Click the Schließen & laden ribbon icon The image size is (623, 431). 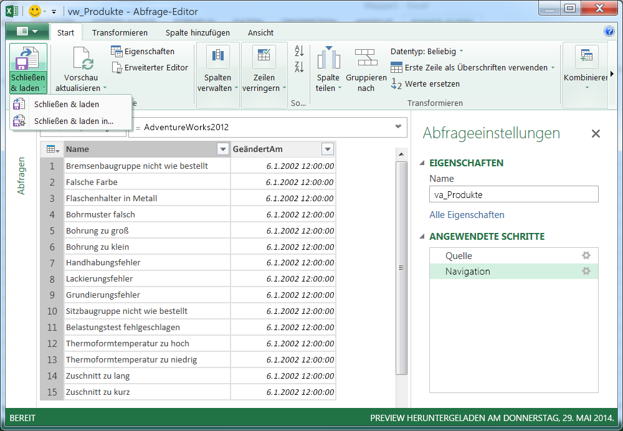[27, 58]
